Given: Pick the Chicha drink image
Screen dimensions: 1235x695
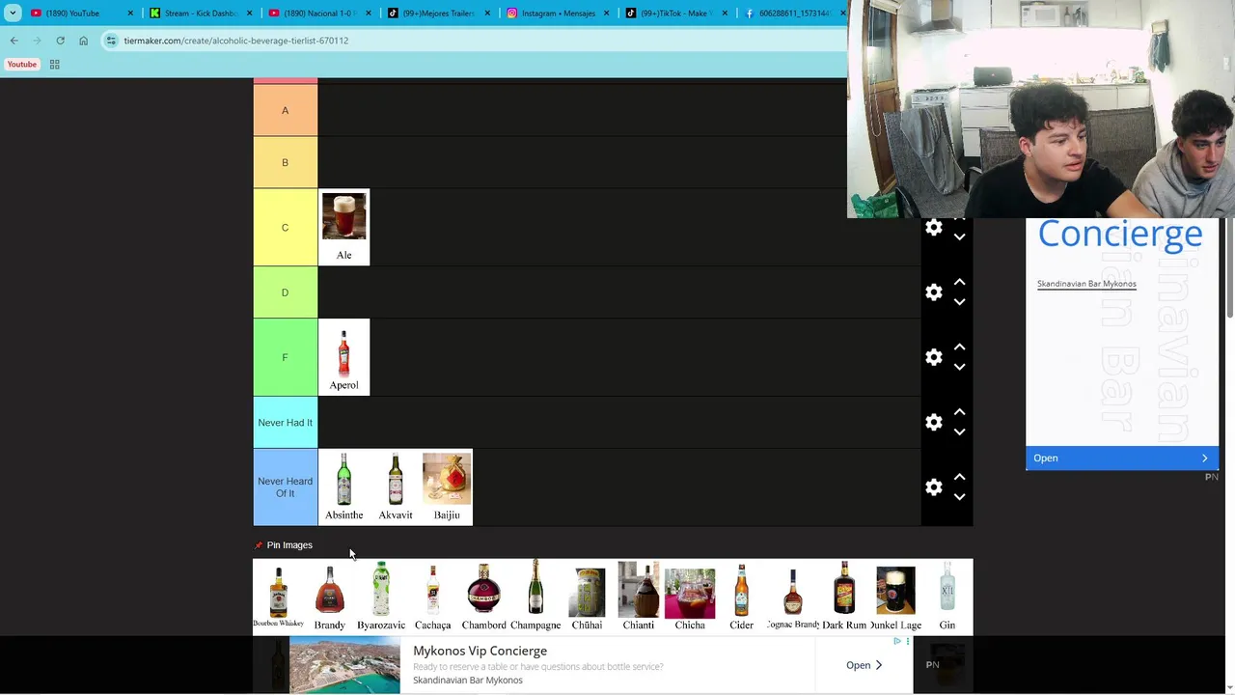Looking at the screenshot, I should [x=690, y=597].
